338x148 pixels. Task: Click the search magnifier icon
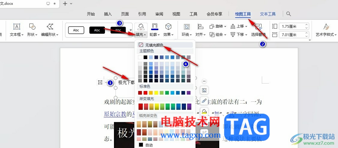pos(289,14)
